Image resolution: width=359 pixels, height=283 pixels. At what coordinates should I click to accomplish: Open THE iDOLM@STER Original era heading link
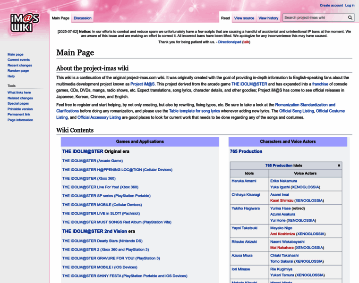click(83, 151)
